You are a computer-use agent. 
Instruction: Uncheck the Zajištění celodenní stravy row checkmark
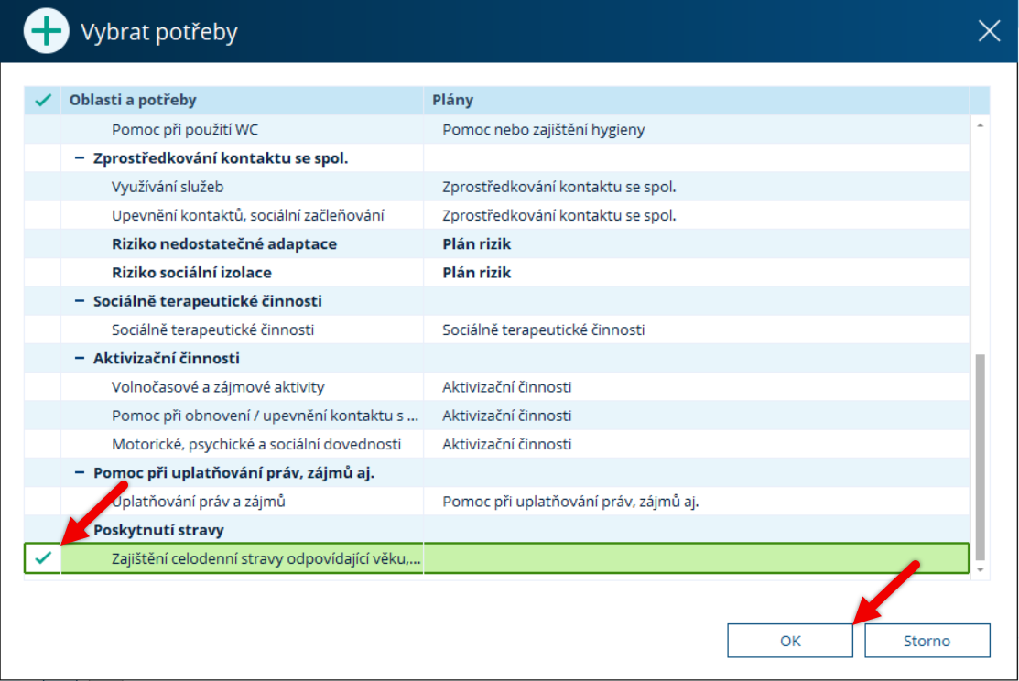(x=43, y=558)
